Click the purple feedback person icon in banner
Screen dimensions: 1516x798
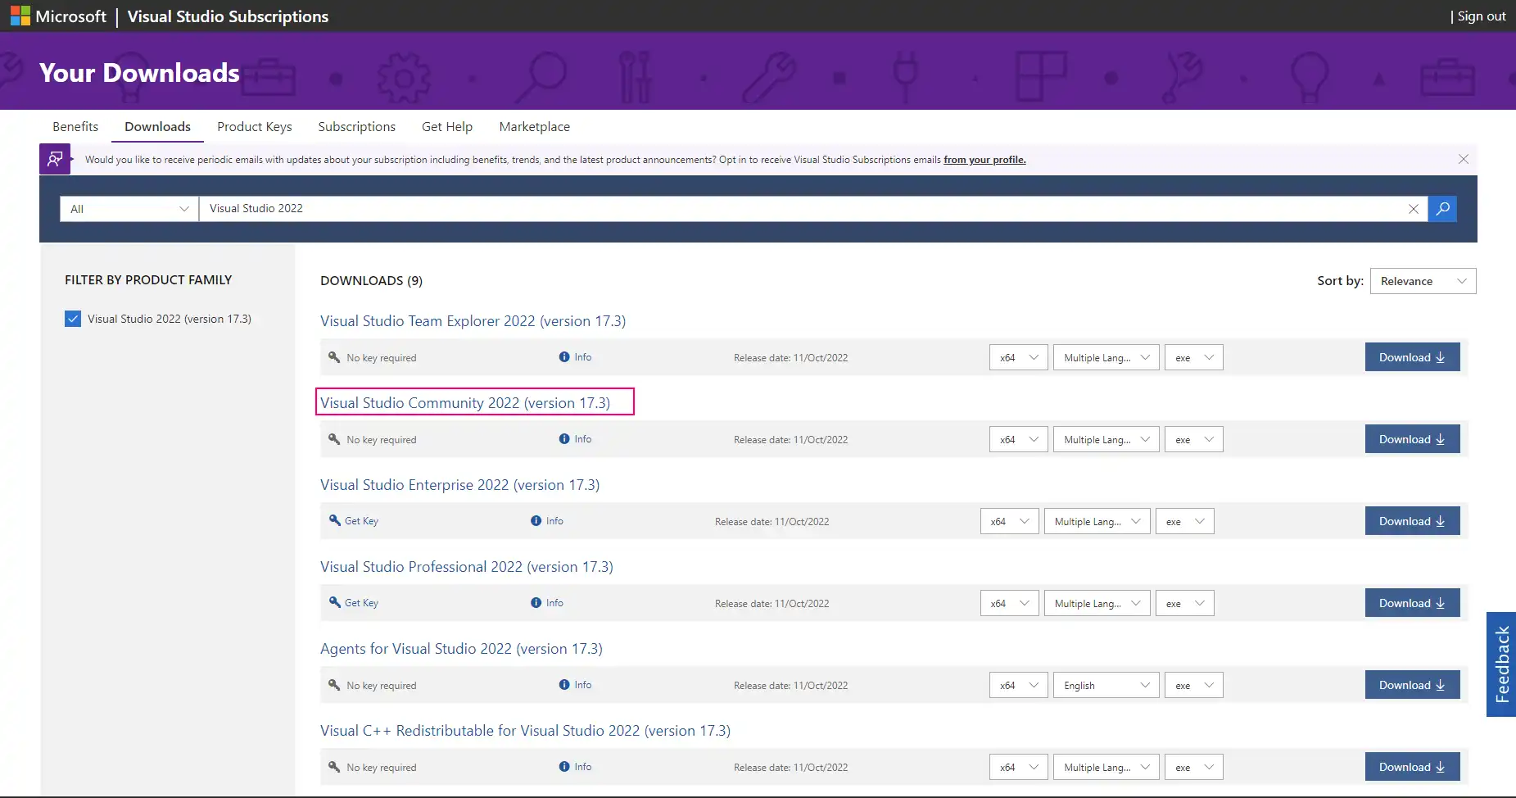pos(55,159)
